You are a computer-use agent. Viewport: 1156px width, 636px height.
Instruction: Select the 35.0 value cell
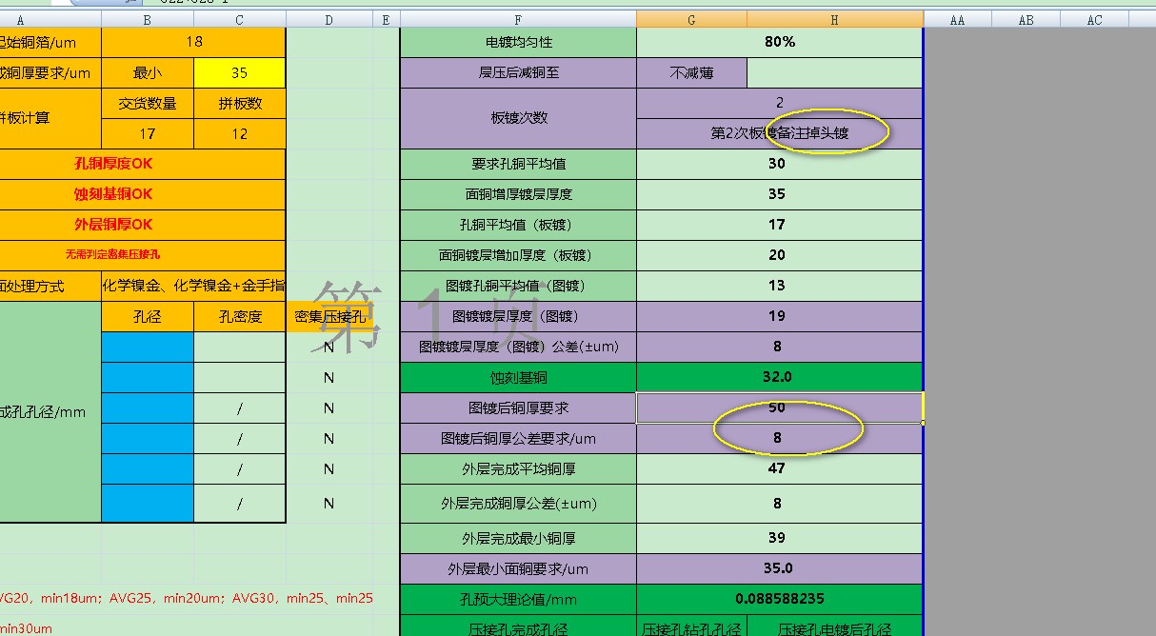coord(780,569)
